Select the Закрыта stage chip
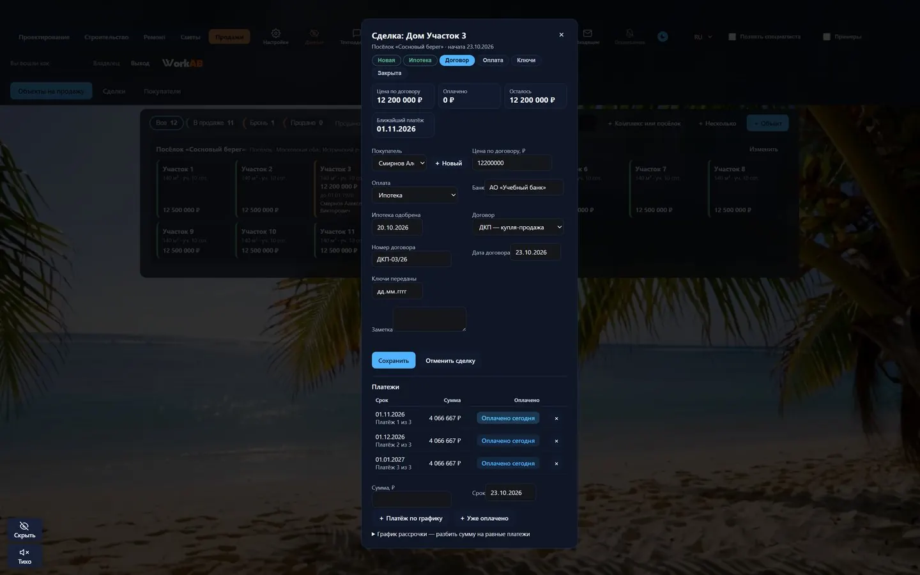This screenshot has width=920, height=575. coord(389,73)
